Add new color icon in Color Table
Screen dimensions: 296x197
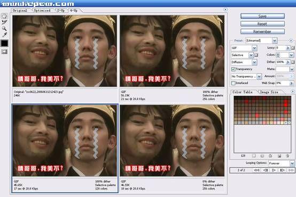[279, 156]
